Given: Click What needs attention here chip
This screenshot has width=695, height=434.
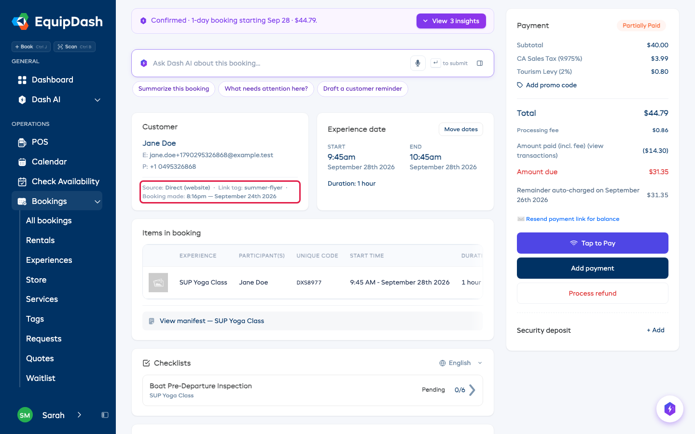Looking at the screenshot, I should [x=266, y=89].
